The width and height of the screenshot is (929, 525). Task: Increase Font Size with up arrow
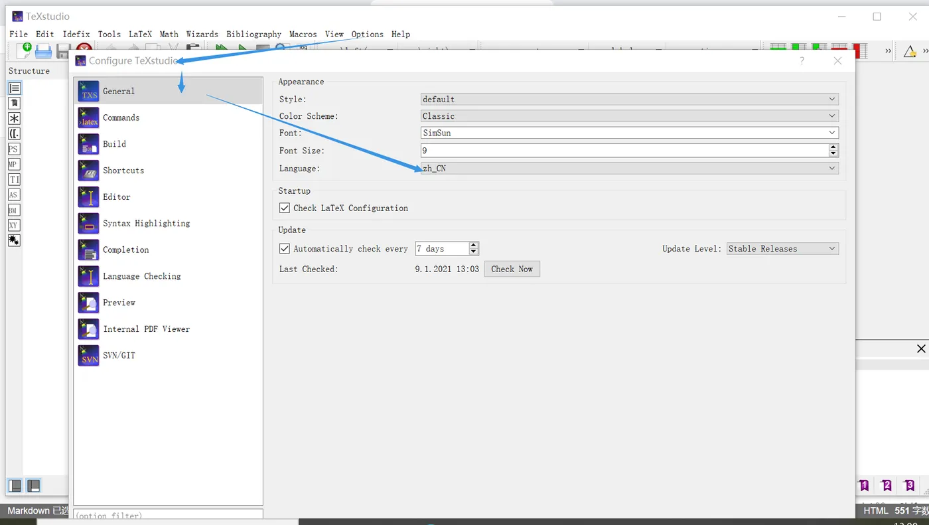click(833, 147)
